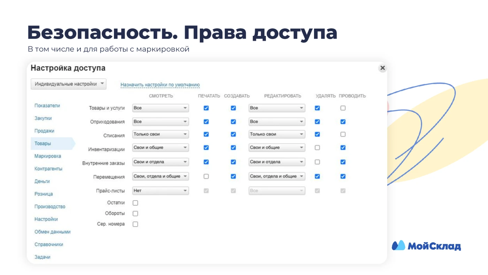
Task: Open the Справочники section
Action: coord(49,245)
